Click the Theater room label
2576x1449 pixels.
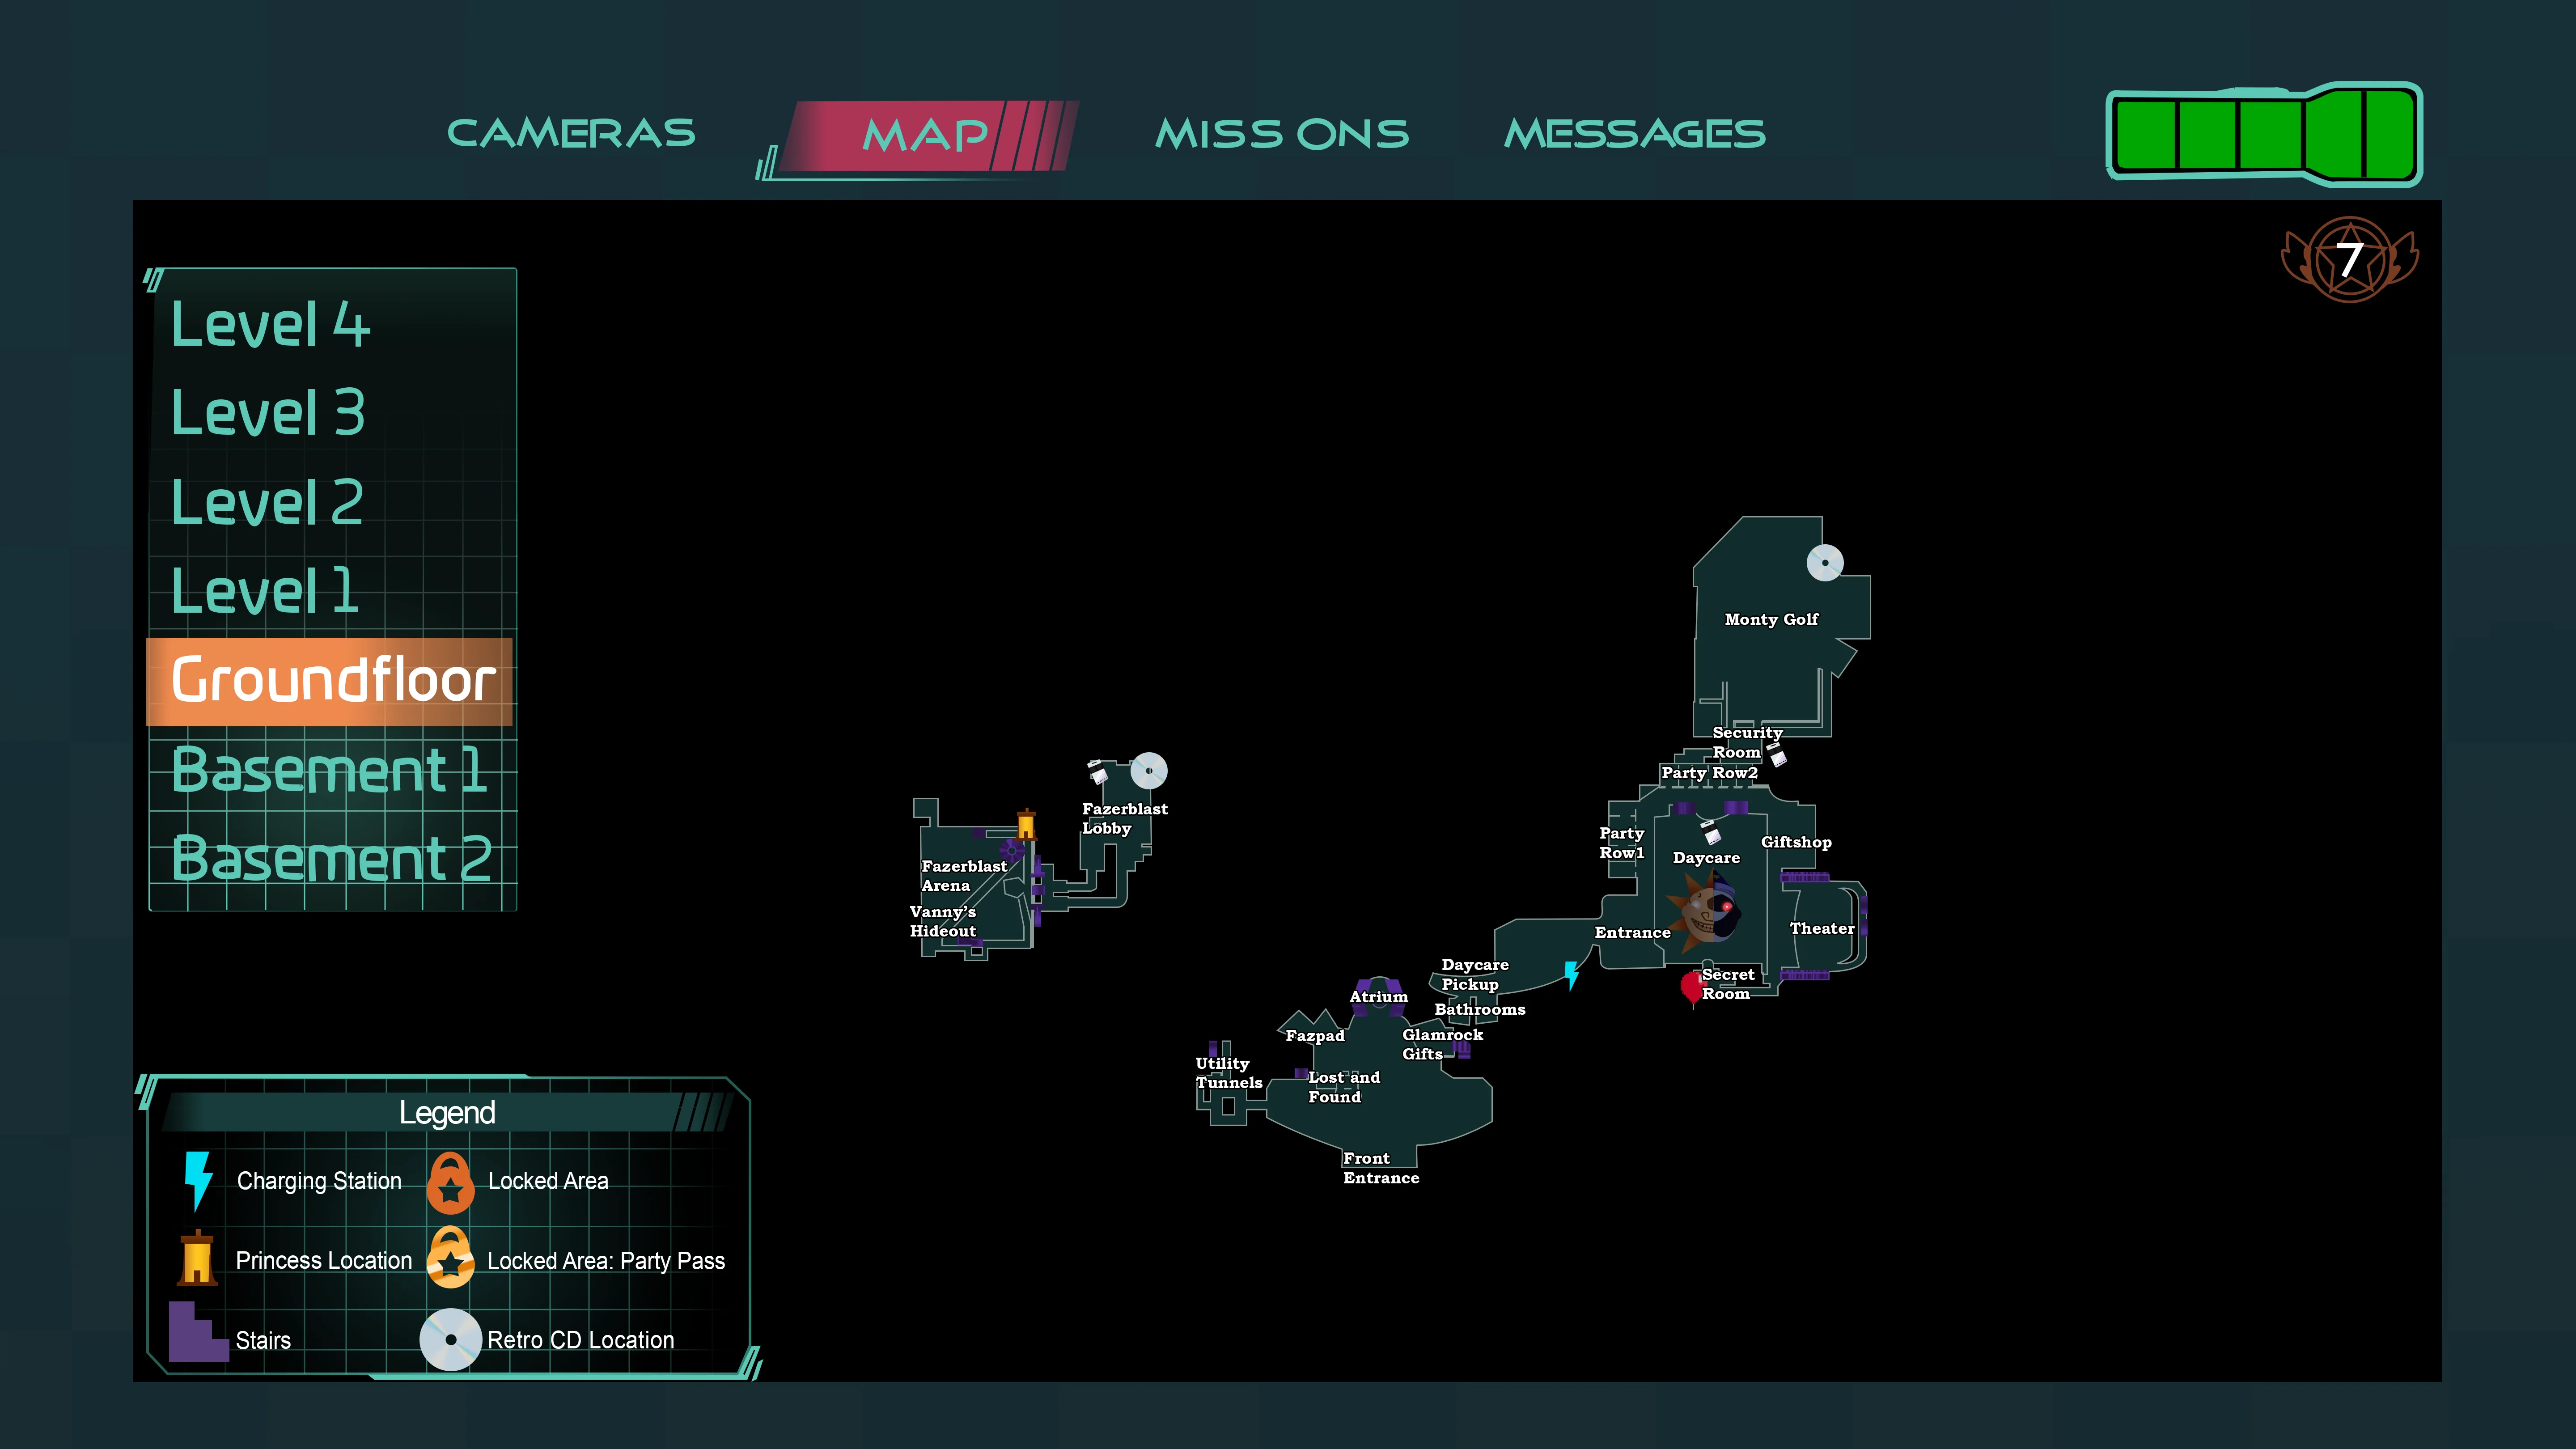click(x=1822, y=928)
